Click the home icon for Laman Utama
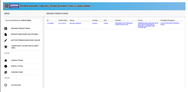The image size is (188, 92). (6, 60)
